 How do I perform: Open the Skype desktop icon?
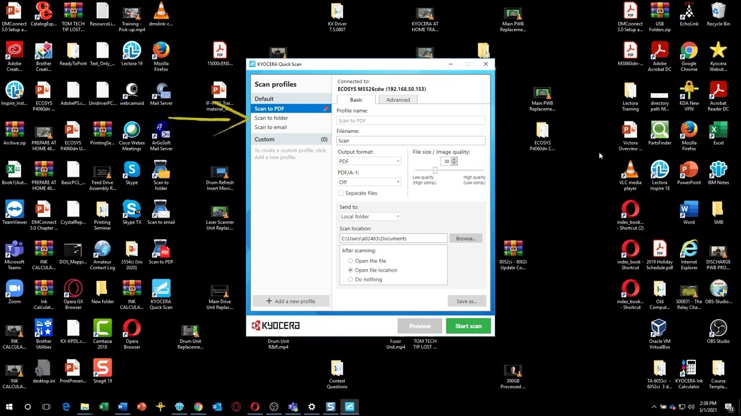click(132, 173)
